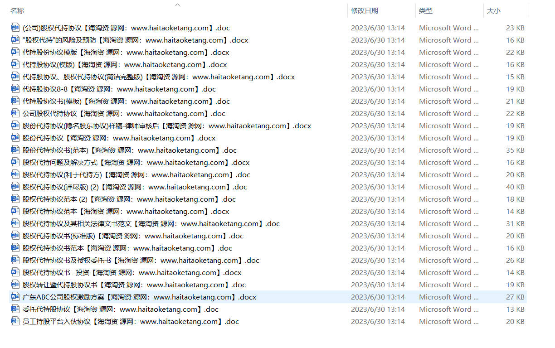The image size is (555, 348).
Task: Click the Microsoft Word type of 股权代持协议书--投资
Action: [448, 272]
